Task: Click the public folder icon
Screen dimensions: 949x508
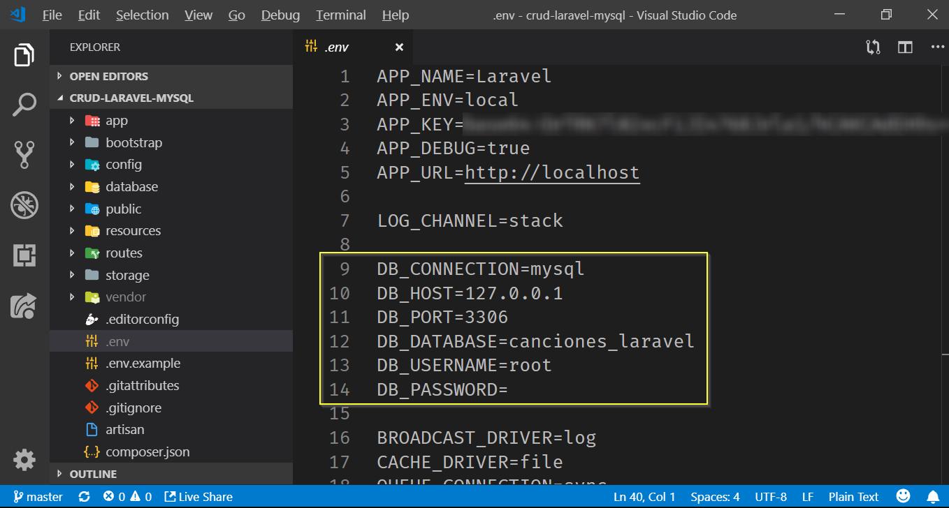Action: pyautogui.click(x=92, y=209)
